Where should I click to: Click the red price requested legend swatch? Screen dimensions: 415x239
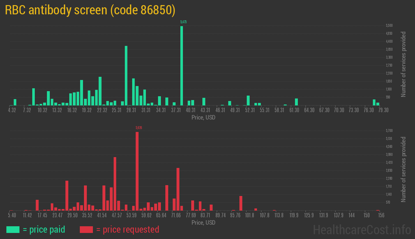[86, 229]
